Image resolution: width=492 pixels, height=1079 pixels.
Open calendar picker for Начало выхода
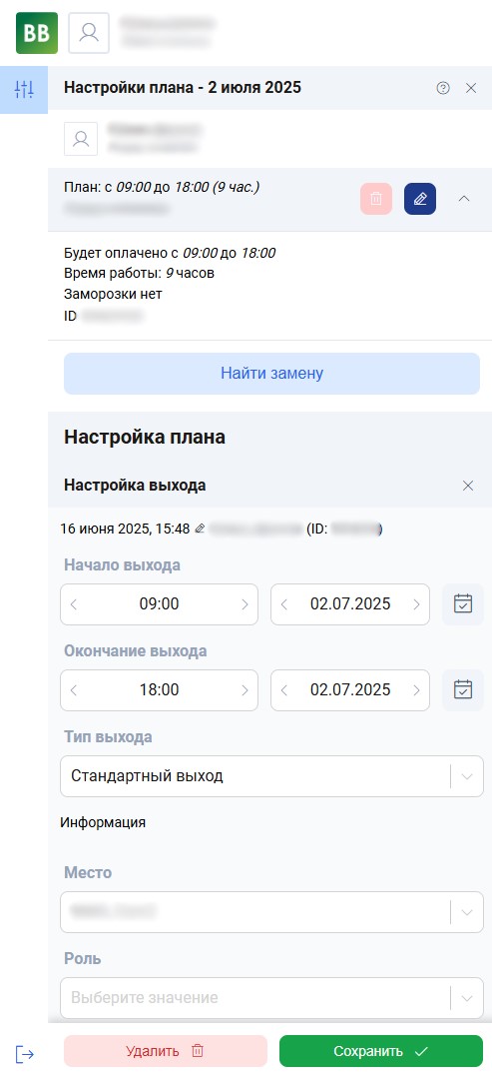tap(463, 604)
